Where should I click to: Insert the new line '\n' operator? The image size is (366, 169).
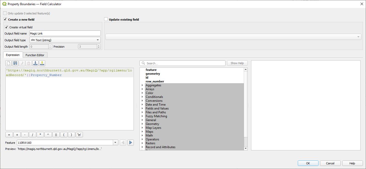click(79, 135)
